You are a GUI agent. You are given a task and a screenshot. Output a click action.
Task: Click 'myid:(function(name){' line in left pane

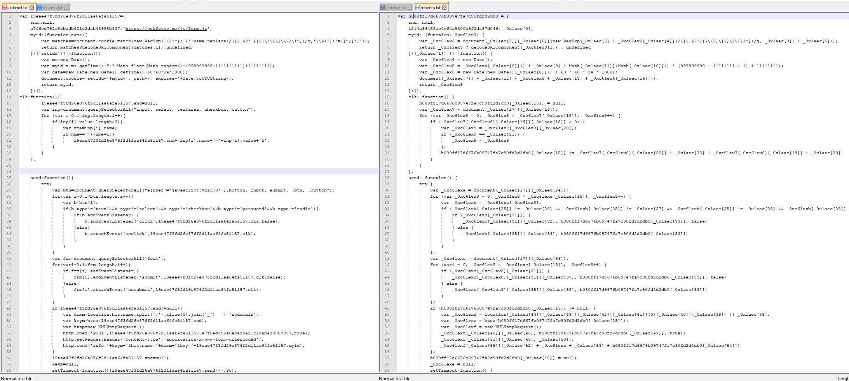[59, 35]
